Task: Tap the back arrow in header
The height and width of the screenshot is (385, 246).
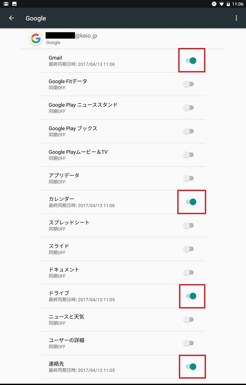Action: pyautogui.click(x=11, y=18)
